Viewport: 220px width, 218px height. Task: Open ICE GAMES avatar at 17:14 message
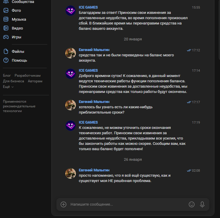[x=70, y=74]
